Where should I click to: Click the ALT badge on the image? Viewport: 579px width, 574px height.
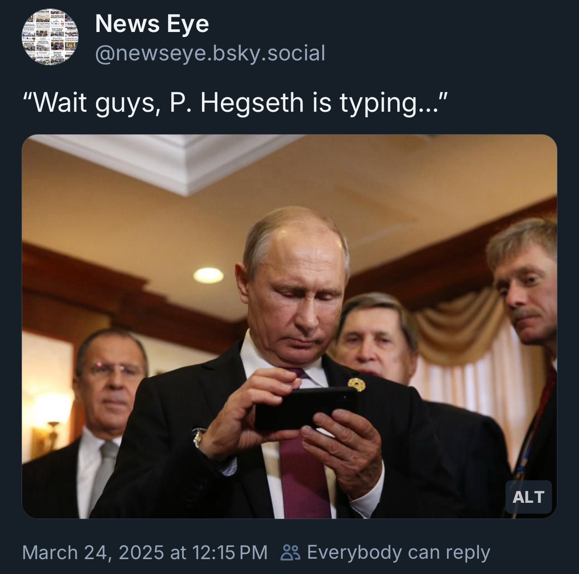click(528, 497)
